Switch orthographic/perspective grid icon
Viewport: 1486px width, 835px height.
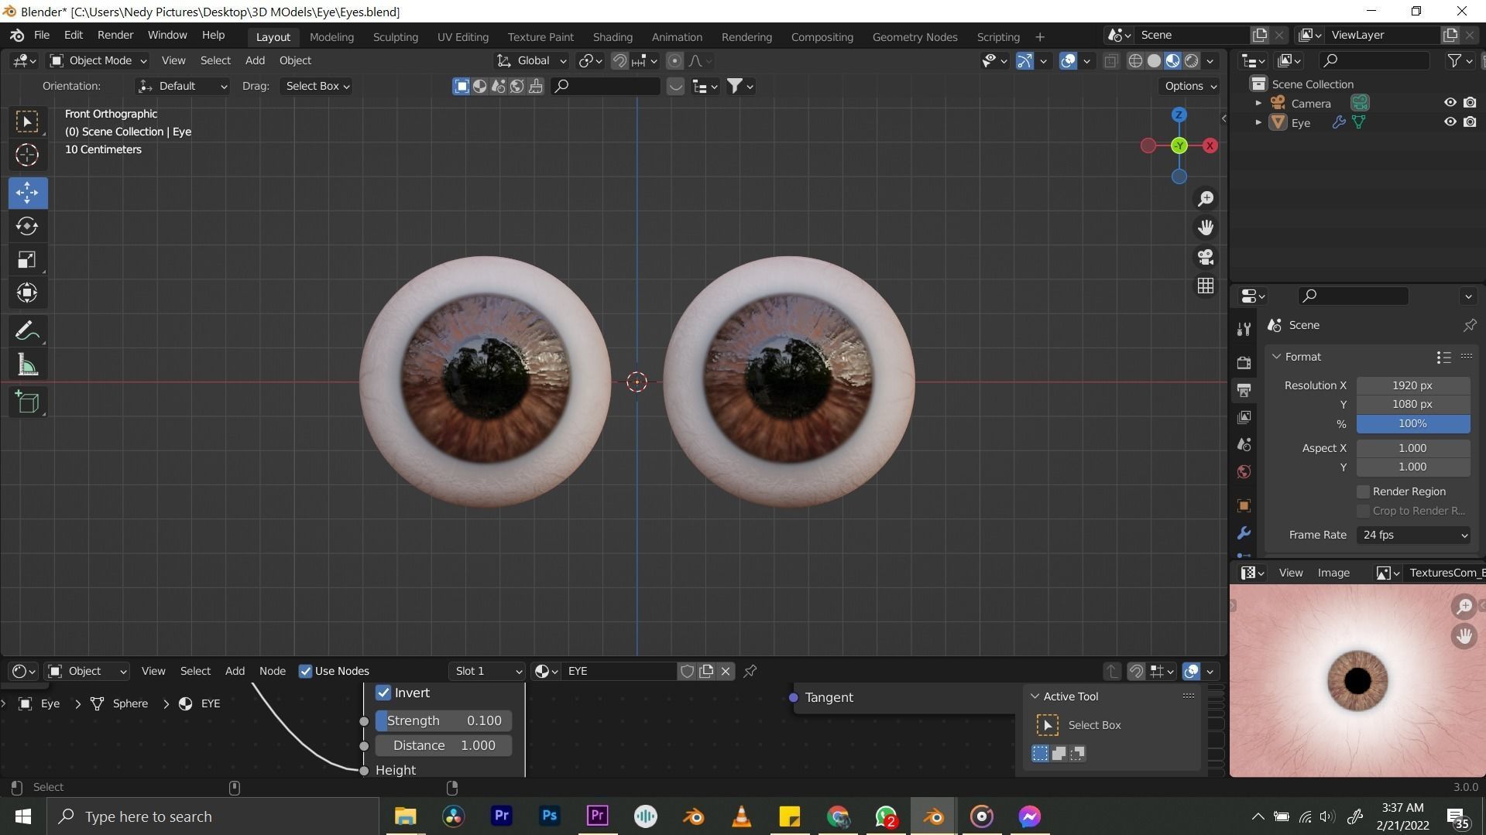click(1206, 286)
